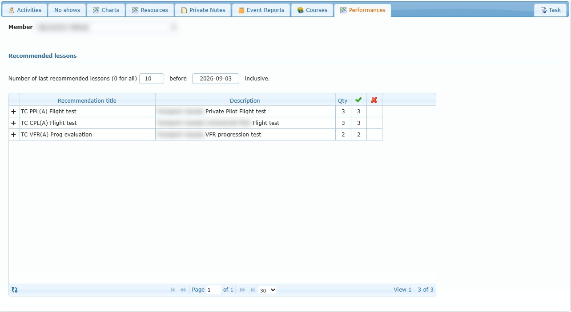Focus the number of lessons field
Viewport: 571px width, 312px height.
coord(152,79)
